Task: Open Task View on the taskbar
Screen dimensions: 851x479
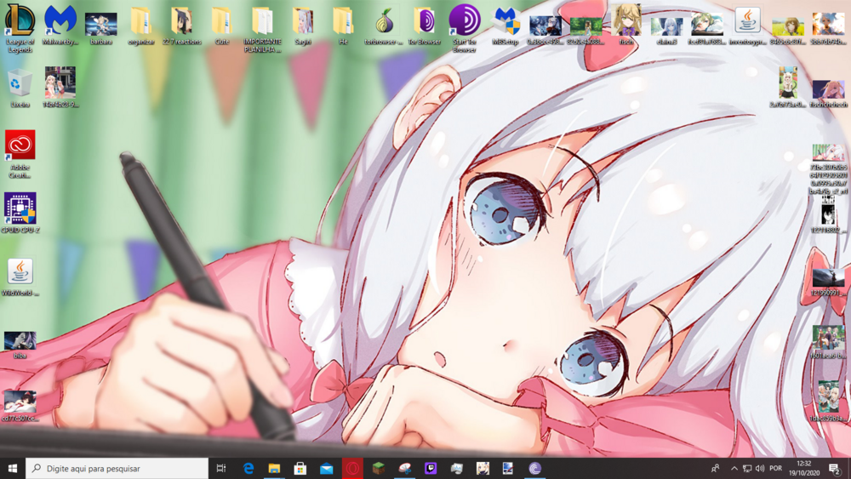Action: pyautogui.click(x=221, y=468)
